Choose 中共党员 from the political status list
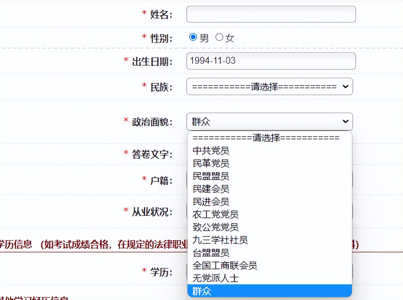This screenshot has width=403, height=300. click(x=211, y=151)
